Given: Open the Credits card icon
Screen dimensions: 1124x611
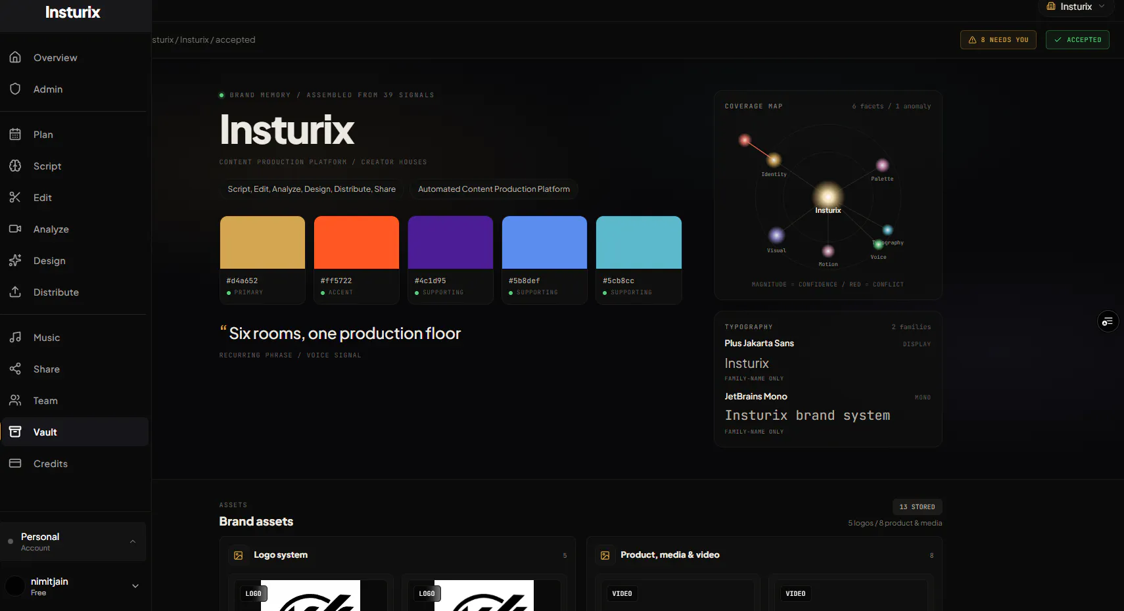Looking at the screenshot, I should [15, 463].
